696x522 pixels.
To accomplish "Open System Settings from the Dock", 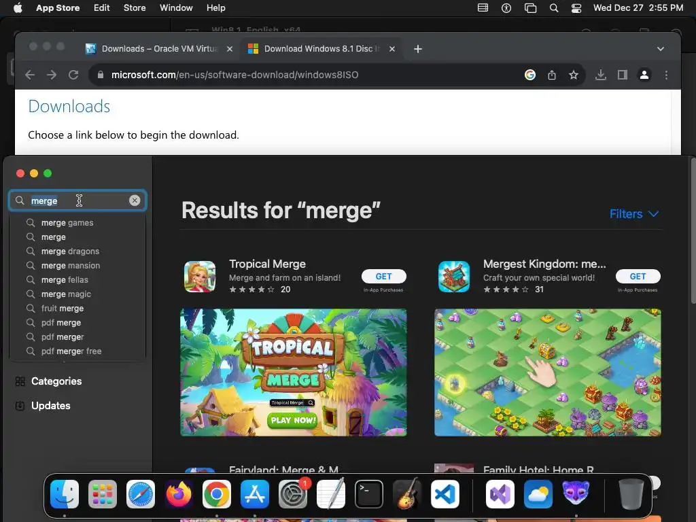I will pyautogui.click(x=293, y=494).
